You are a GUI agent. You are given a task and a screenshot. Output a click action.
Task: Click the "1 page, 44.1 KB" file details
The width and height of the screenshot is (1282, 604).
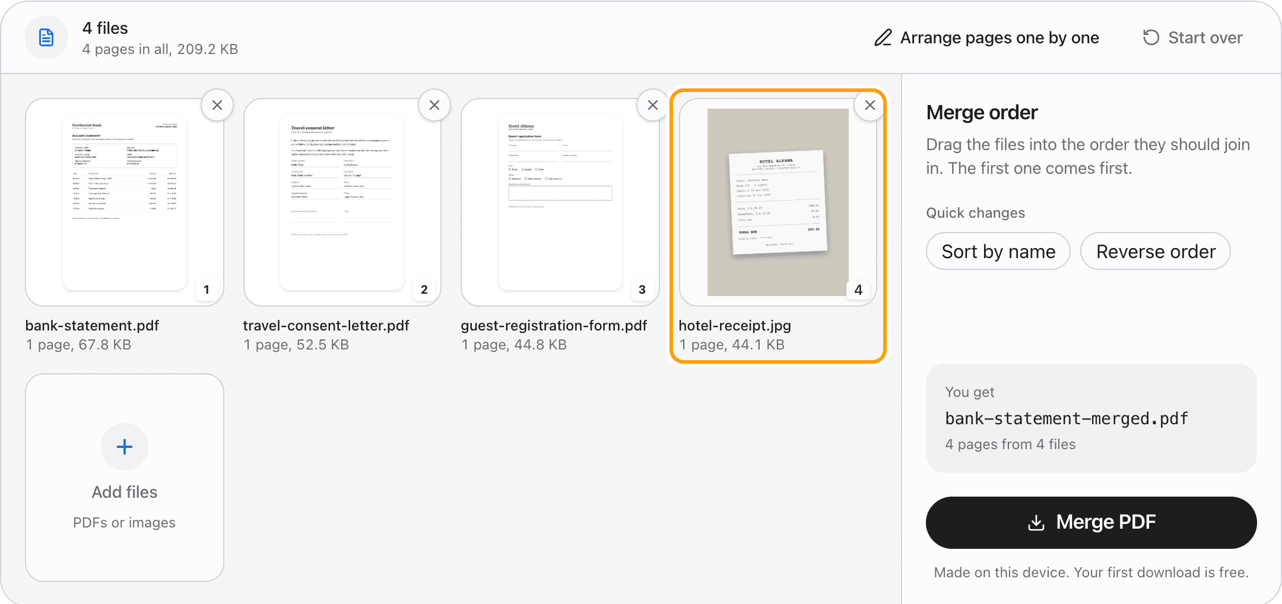point(732,345)
